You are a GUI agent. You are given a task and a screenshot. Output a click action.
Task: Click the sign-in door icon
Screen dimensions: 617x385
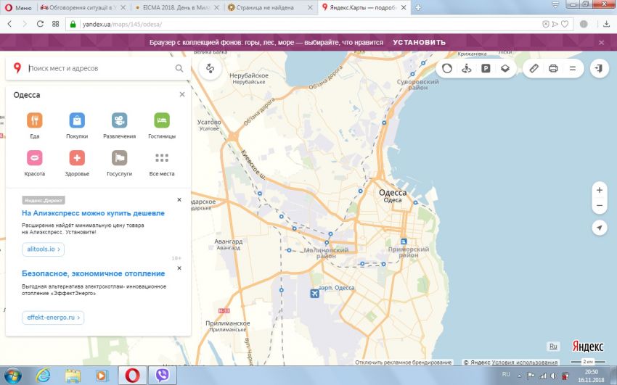click(x=600, y=68)
